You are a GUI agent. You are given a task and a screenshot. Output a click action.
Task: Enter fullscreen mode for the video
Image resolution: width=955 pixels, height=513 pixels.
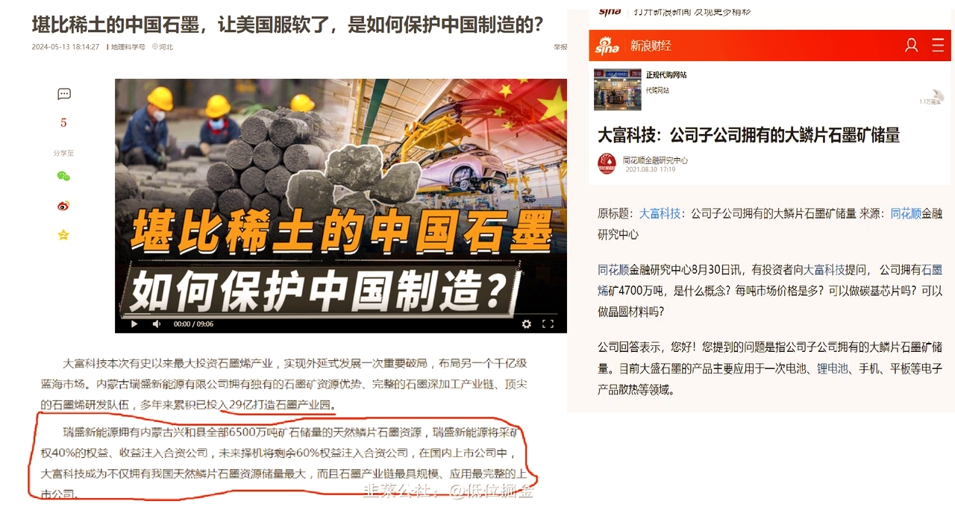pos(548,324)
